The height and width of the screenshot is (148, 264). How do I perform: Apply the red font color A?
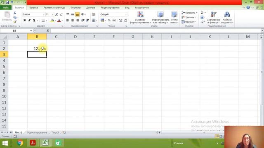coord(59,21)
